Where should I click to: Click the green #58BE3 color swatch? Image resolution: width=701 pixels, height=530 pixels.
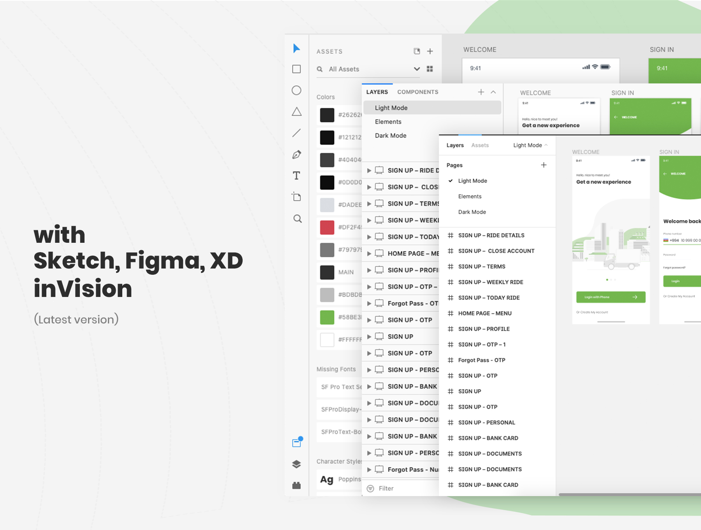[x=327, y=317]
